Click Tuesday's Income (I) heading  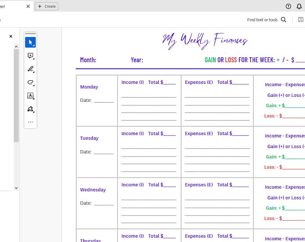(x=132, y=134)
